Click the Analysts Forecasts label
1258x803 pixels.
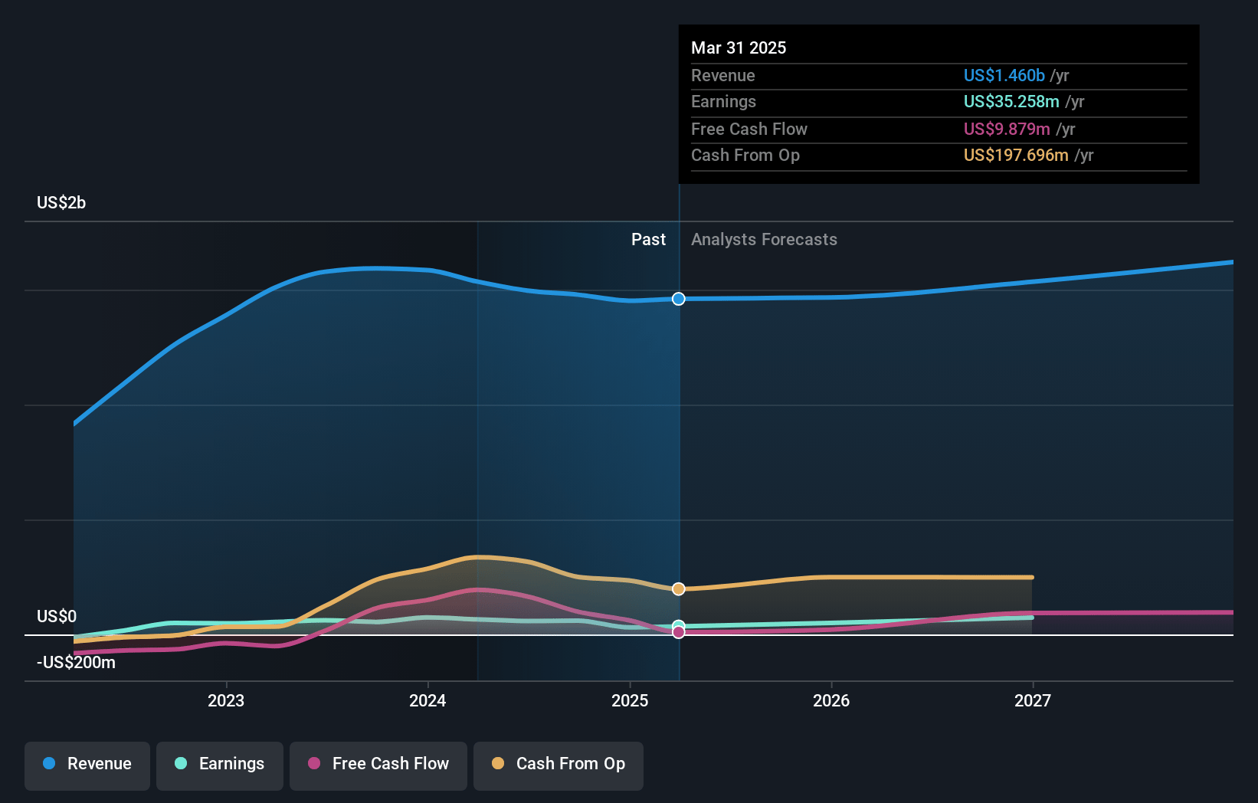[x=764, y=239]
